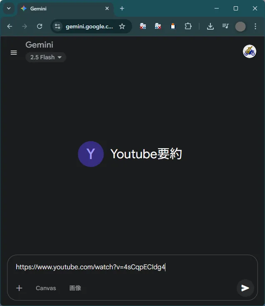Add files with plus button
265x306 pixels.
click(19, 288)
